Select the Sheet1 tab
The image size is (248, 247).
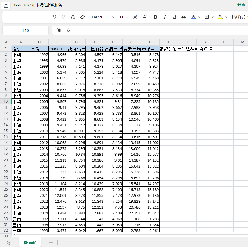30,242
